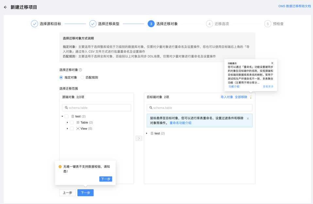Click step 4 迁移选项
313x204 pixels.
click(218, 24)
